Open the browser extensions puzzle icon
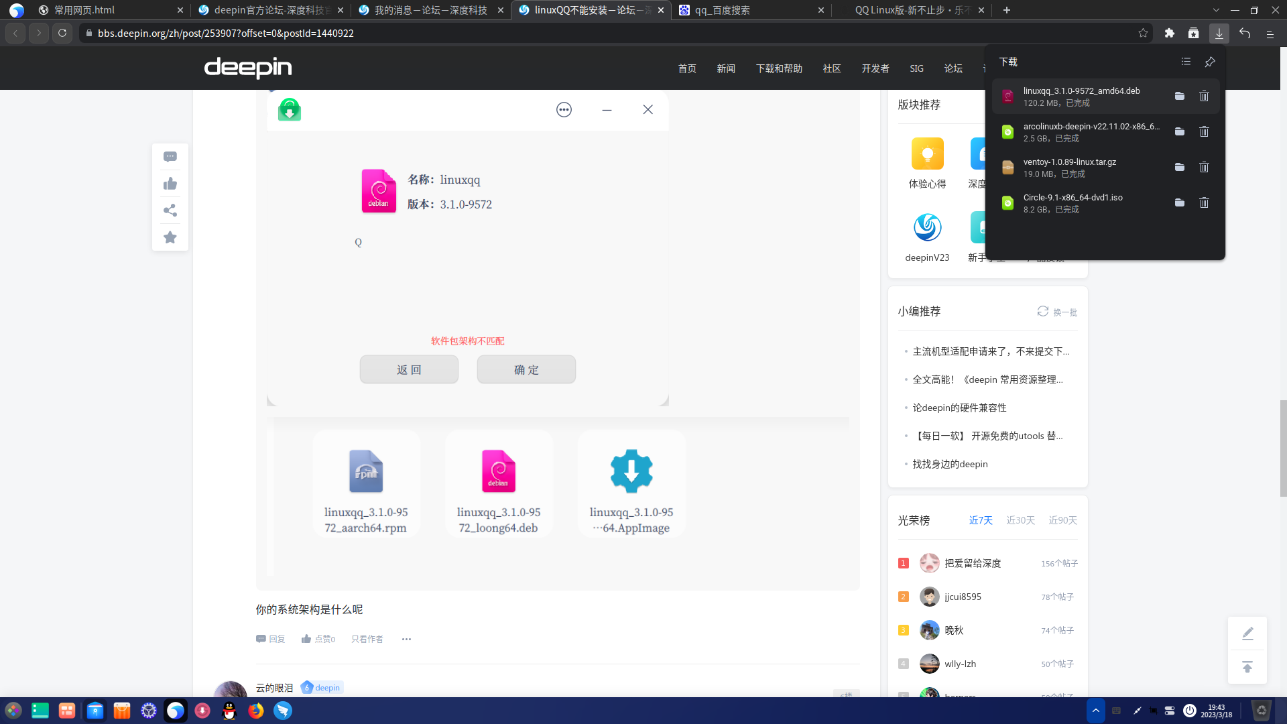This screenshot has height=724, width=1287. click(1170, 33)
